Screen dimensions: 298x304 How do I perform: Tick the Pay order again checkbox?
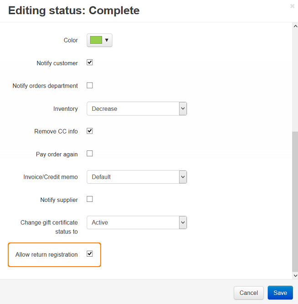click(x=90, y=153)
